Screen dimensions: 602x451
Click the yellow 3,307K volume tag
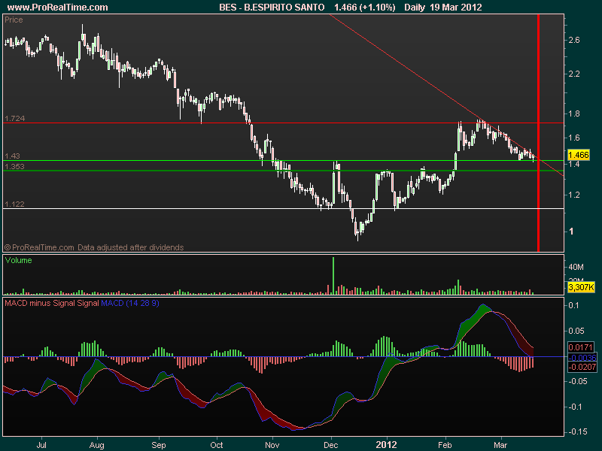click(x=581, y=287)
